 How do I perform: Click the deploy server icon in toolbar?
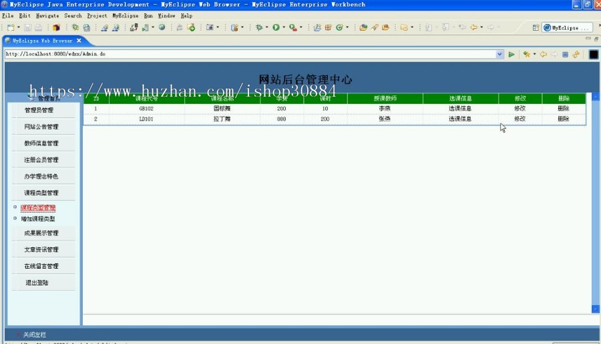pos(134,27)
